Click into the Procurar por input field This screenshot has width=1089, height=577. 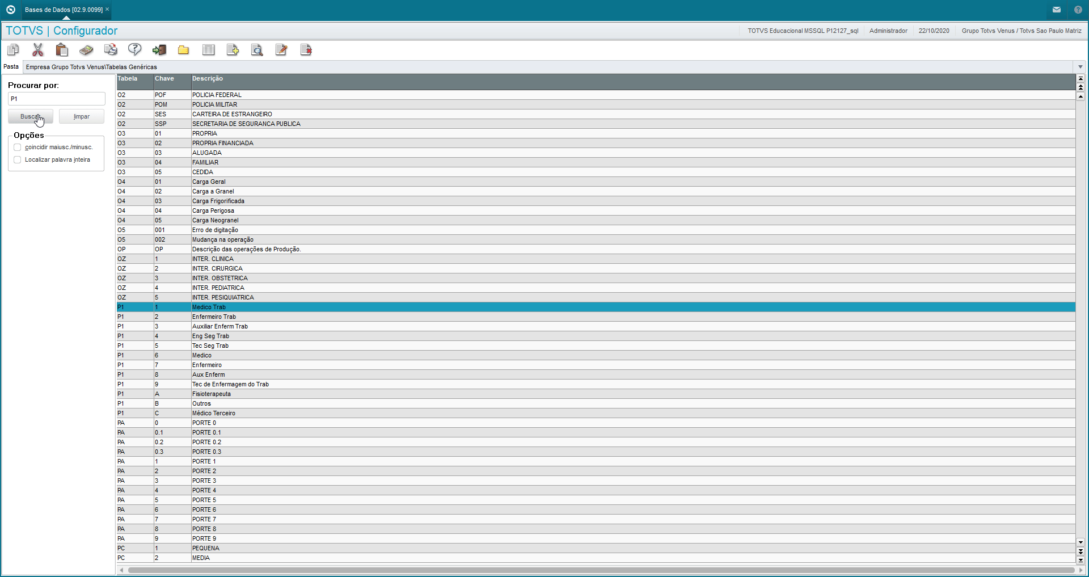click(57, 99)
